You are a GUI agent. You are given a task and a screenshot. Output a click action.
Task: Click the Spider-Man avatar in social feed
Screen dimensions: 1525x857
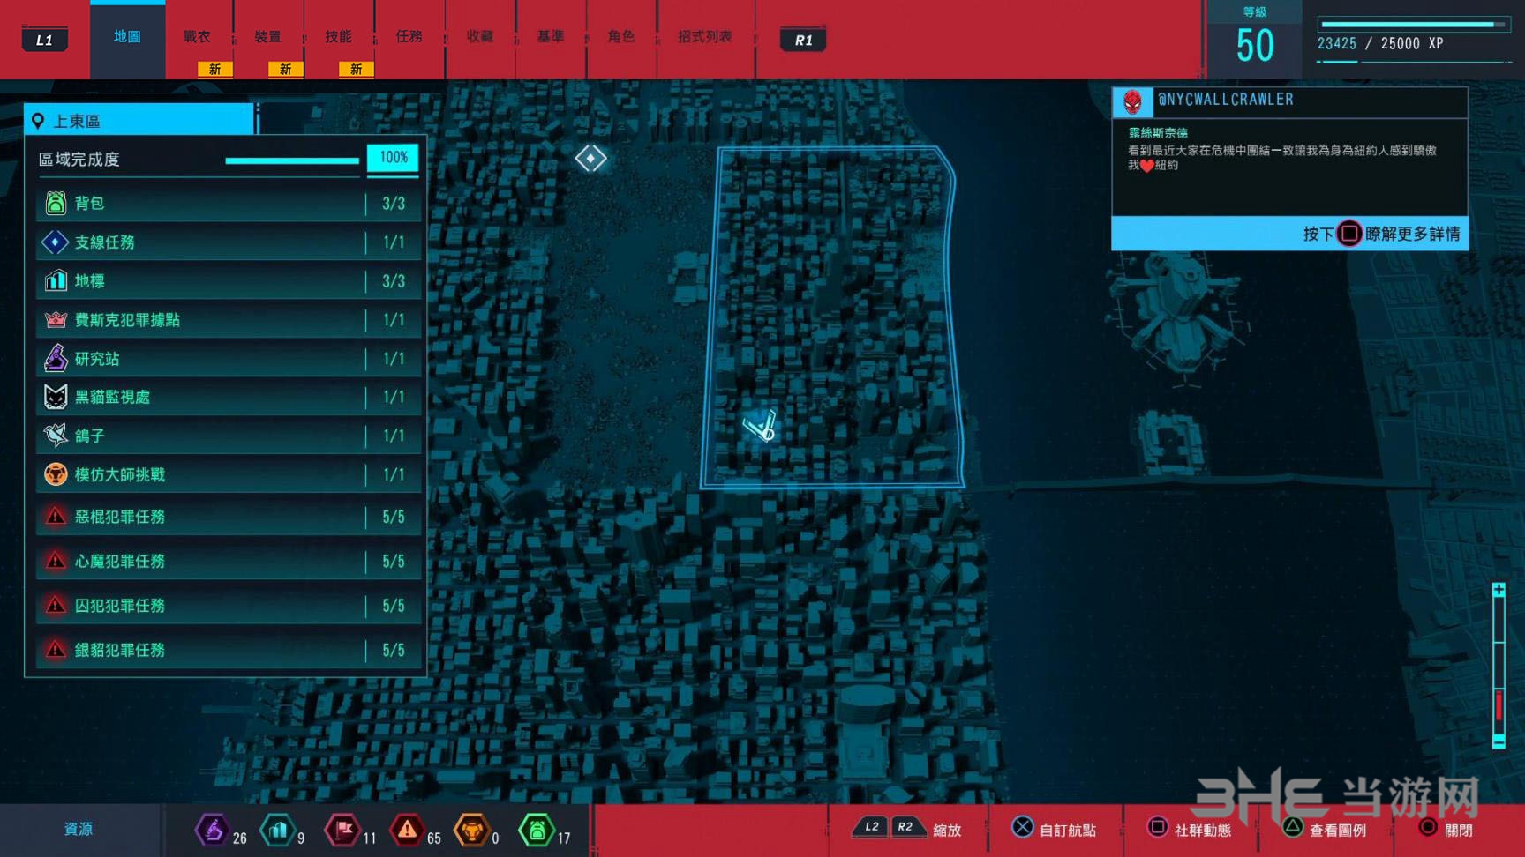point(1132,102)
